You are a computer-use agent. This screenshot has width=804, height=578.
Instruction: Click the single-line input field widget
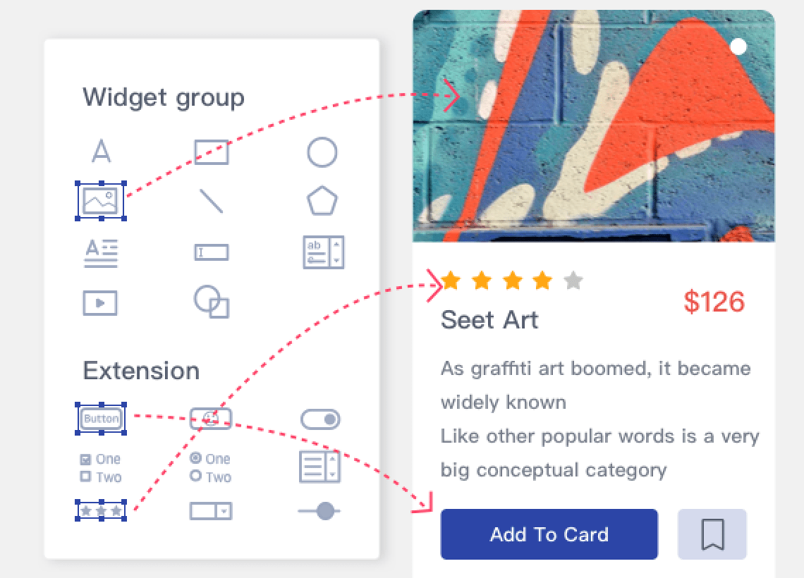click(212, 252)
